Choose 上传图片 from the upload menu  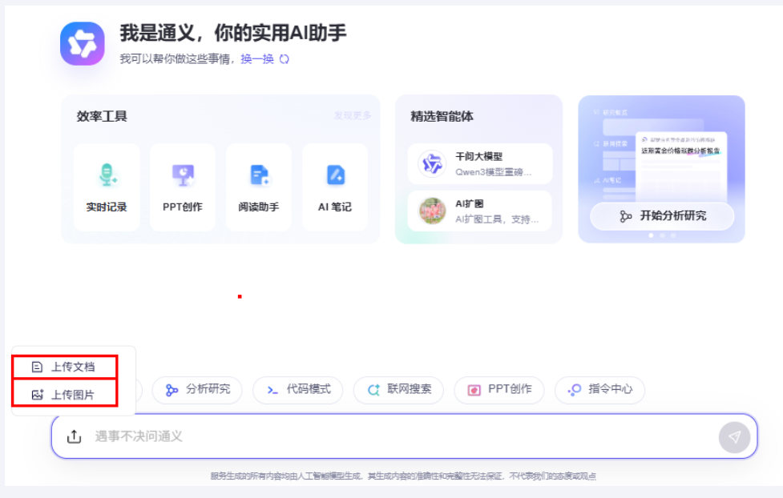(65, 394)
